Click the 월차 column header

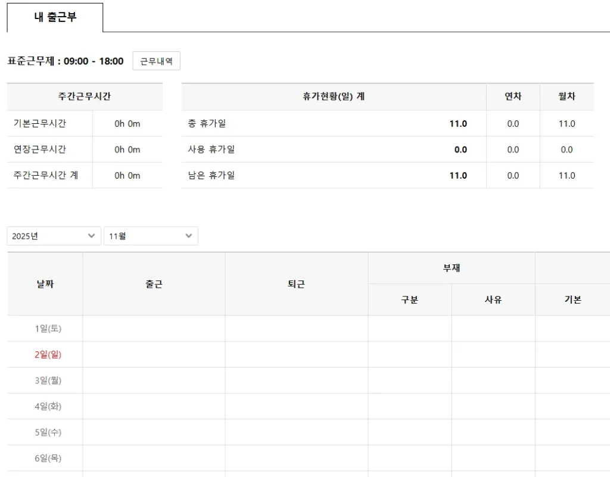(567, 96)
